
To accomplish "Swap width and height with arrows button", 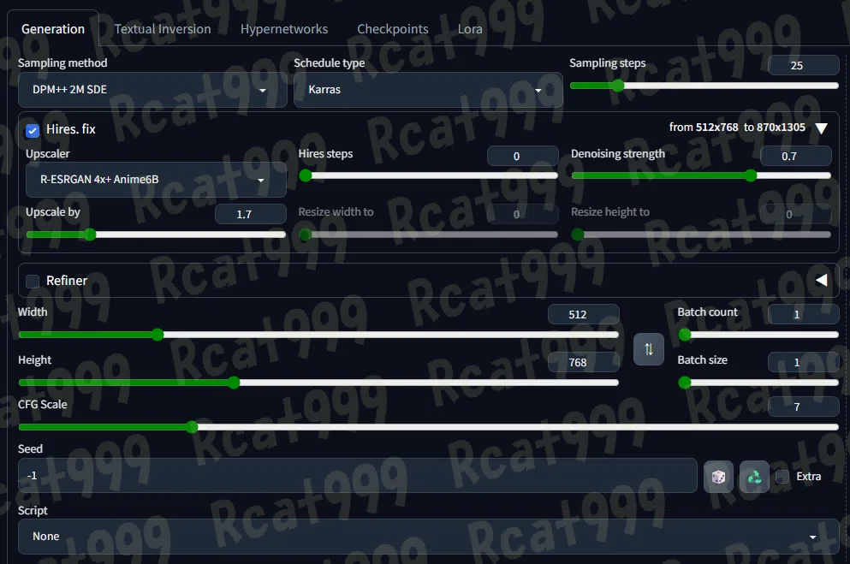I will (x=648, y=349).
